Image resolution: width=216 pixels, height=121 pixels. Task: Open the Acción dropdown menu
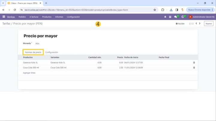pos(180,23)
